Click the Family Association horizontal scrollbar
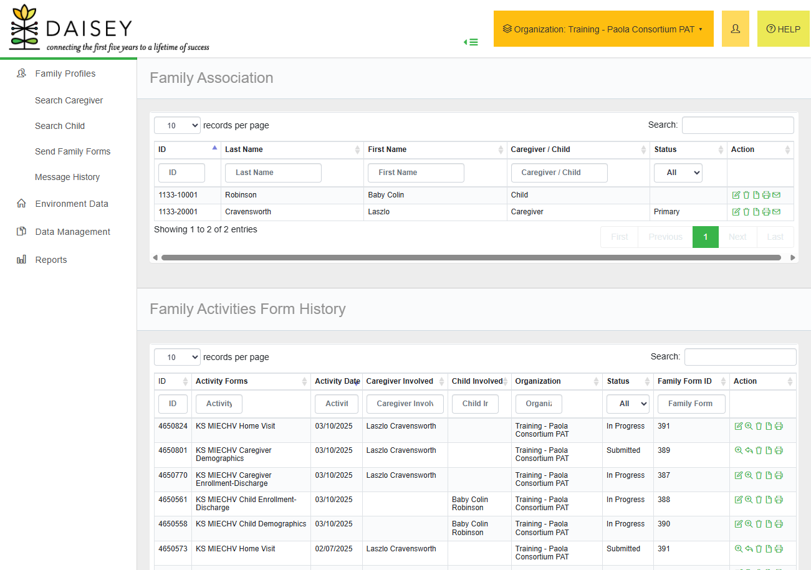This screenshot has height=570, width=811. pos(471,257)
